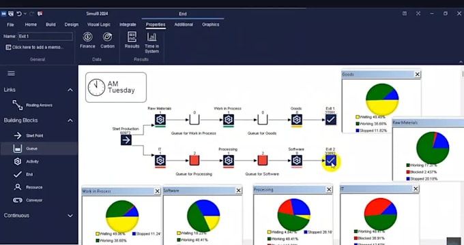Click the undo icon in title bar
The height and width of the screenshot is (245, 464).
(19, 14)
